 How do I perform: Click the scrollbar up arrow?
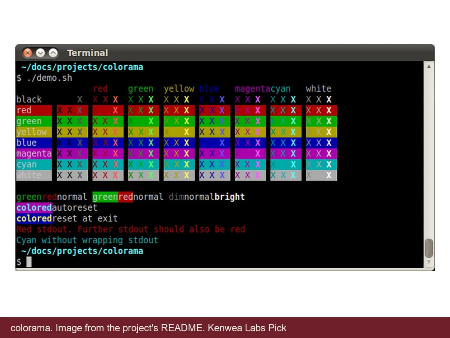tap(429, 66)
